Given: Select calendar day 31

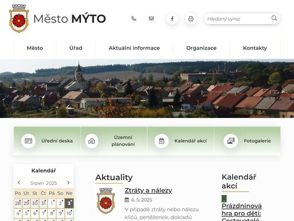Looking at the screenshot, I should 44,203.
